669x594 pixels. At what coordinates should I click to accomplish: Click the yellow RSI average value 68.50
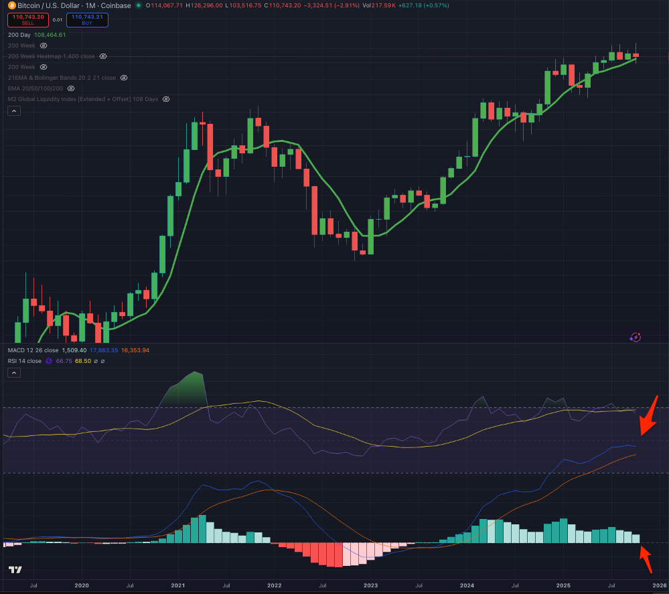click(83, 361)
